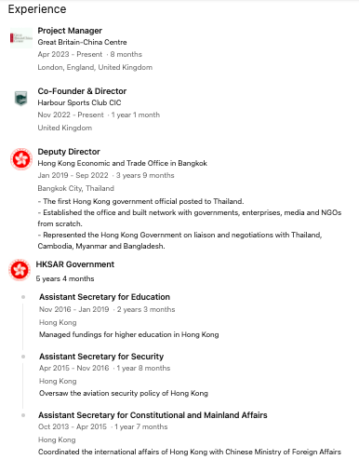
Task: Open the Co-Founder & Director role
Action: tap(82, 91)
